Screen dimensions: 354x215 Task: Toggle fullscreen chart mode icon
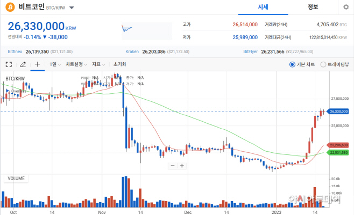[9, 64]
